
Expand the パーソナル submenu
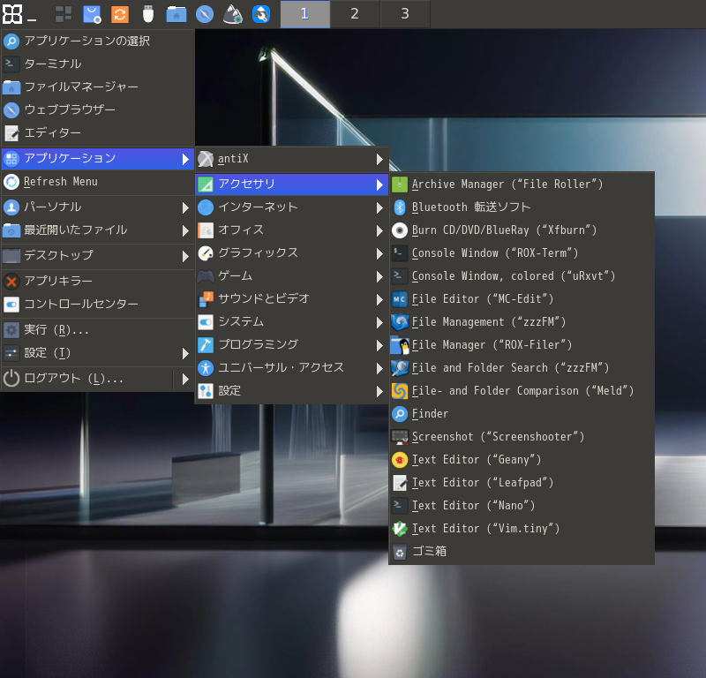[x=53, y=207]
